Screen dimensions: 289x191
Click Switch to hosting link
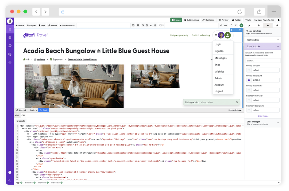(x=201, y=35)
